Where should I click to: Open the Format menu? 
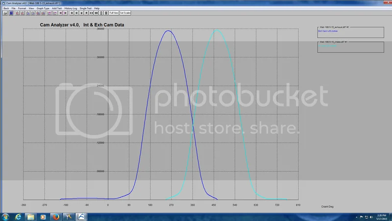22,8
